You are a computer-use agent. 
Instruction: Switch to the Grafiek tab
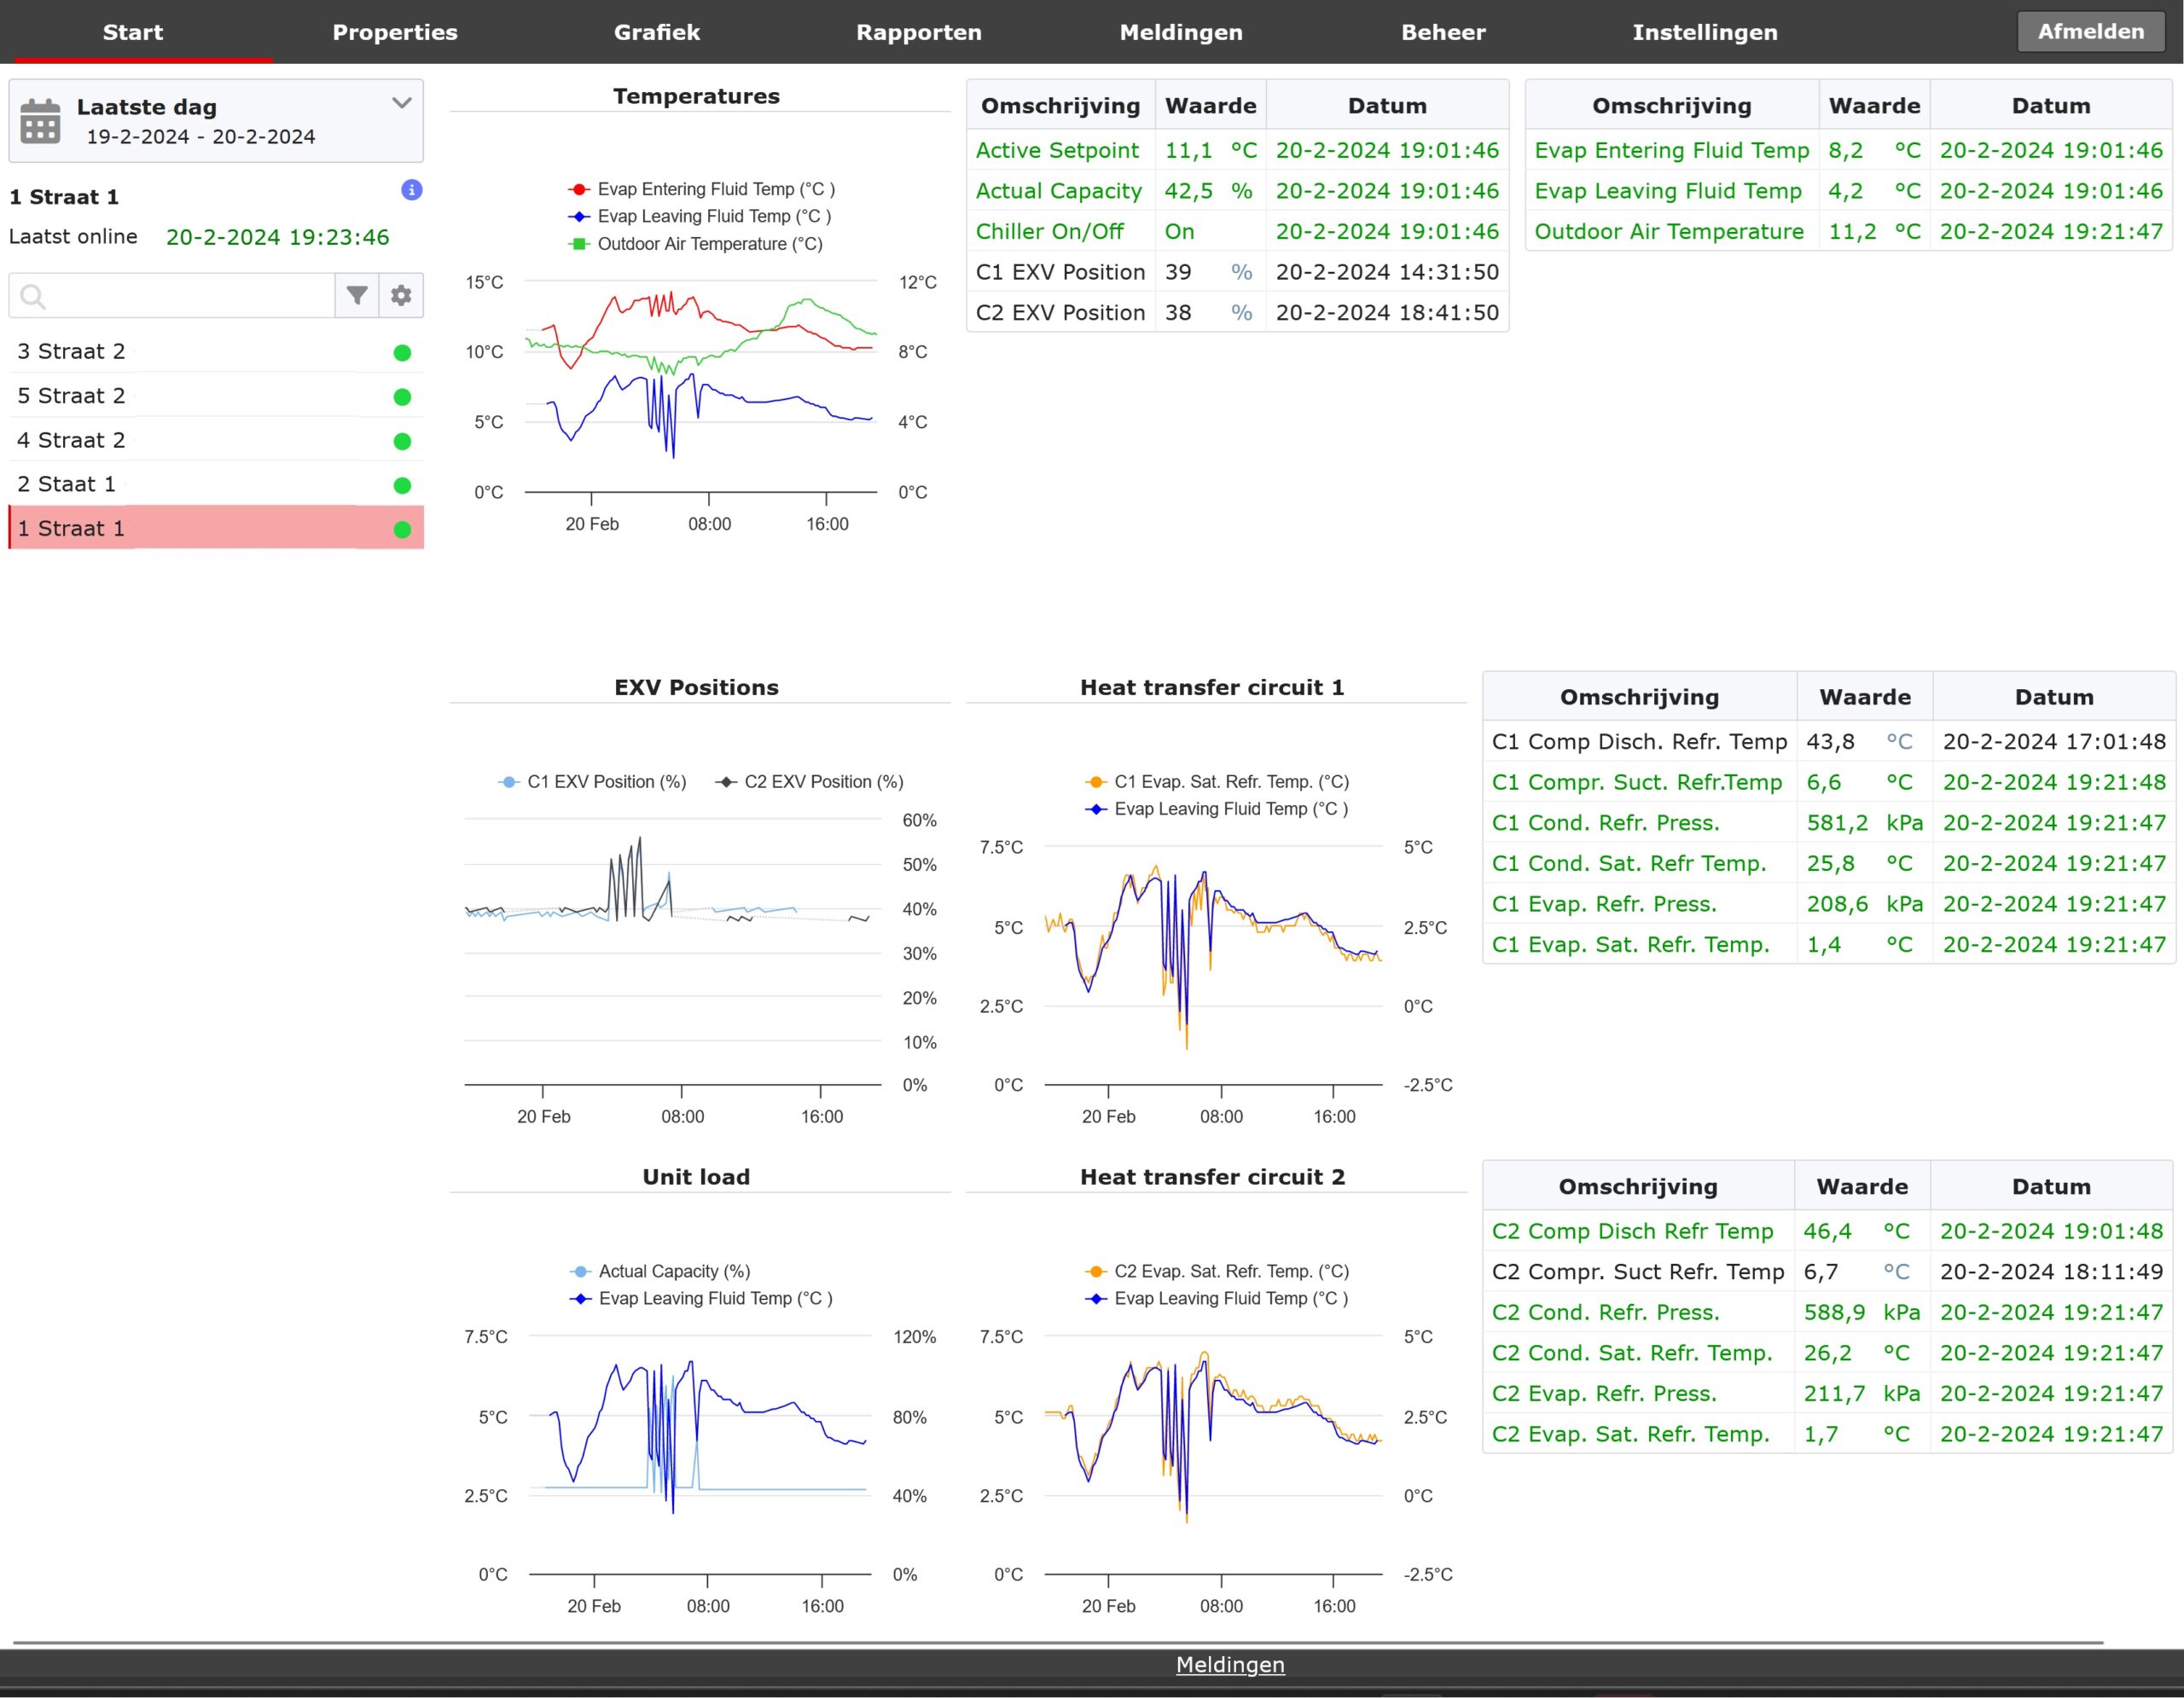click(656, 32)
